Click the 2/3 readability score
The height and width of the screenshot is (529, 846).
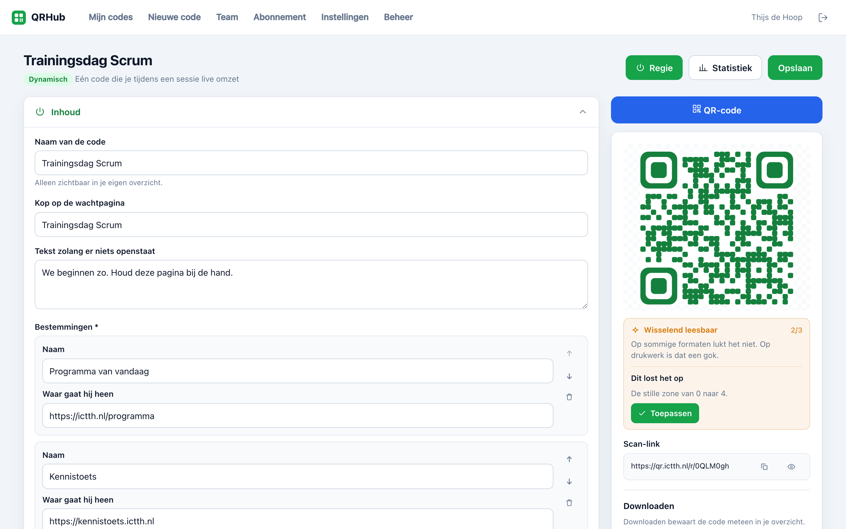coord(796,330)
